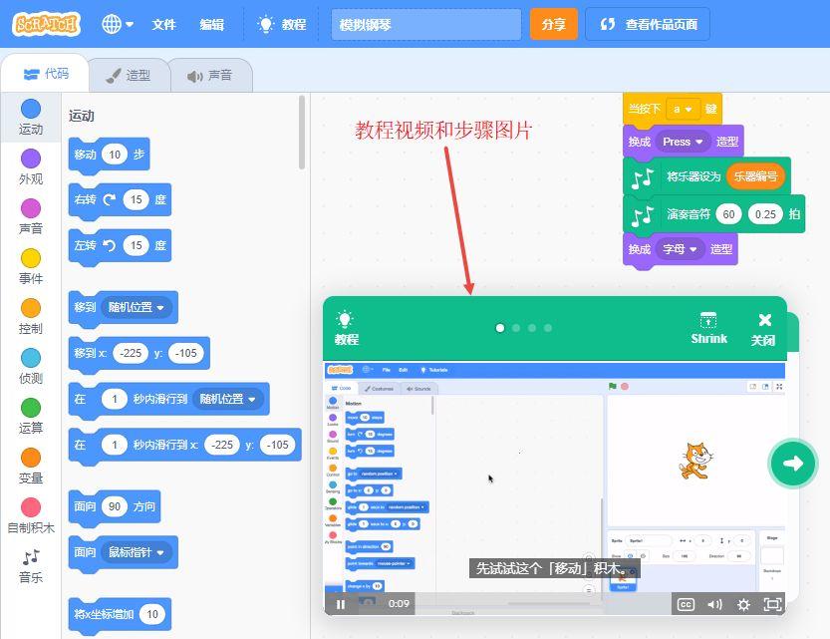Screen dimensions: 830x639
Task: Open the 编辑 menu
Action: click(x=211, y=24)
